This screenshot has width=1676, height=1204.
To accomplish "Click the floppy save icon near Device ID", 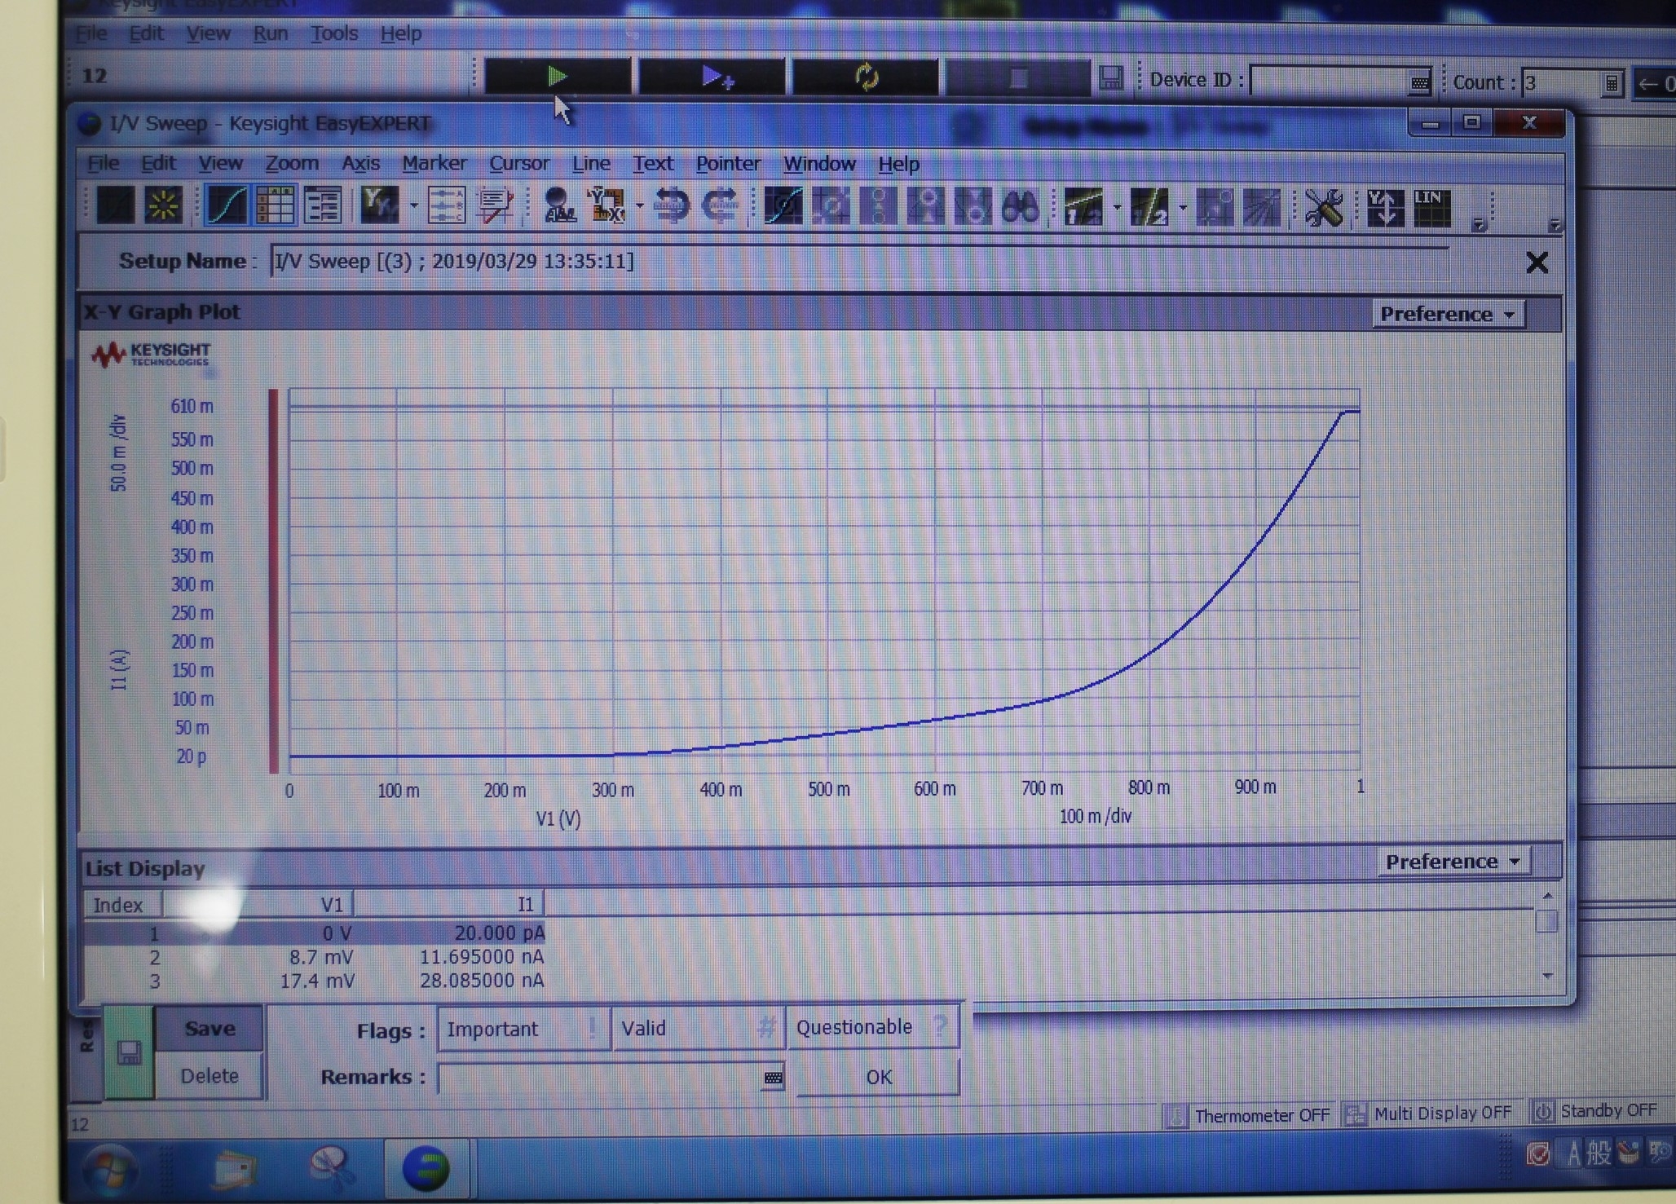I will pos(1110,78).
